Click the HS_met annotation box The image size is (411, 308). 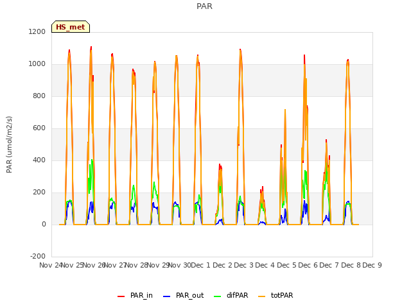[x=71, y=27]
